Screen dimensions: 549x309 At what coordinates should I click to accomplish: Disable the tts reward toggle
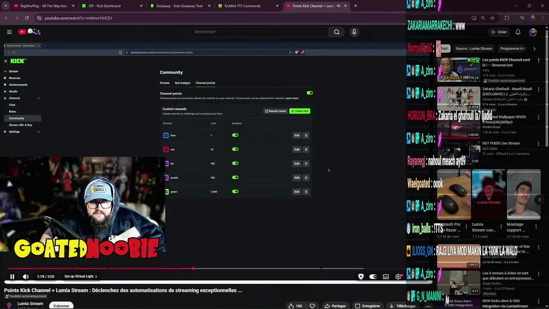point(235,164)
